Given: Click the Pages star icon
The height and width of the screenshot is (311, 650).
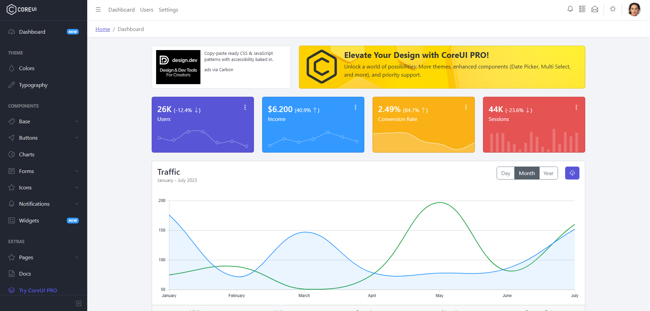Looking at the screenshot, I should [12, 257].
